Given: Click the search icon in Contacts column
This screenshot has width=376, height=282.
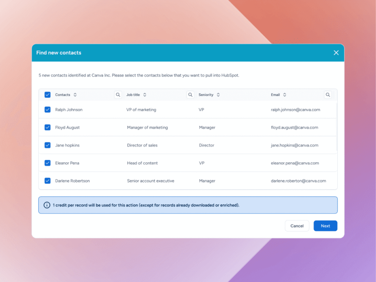Looking at the screenshot, I should pos(118,95).
